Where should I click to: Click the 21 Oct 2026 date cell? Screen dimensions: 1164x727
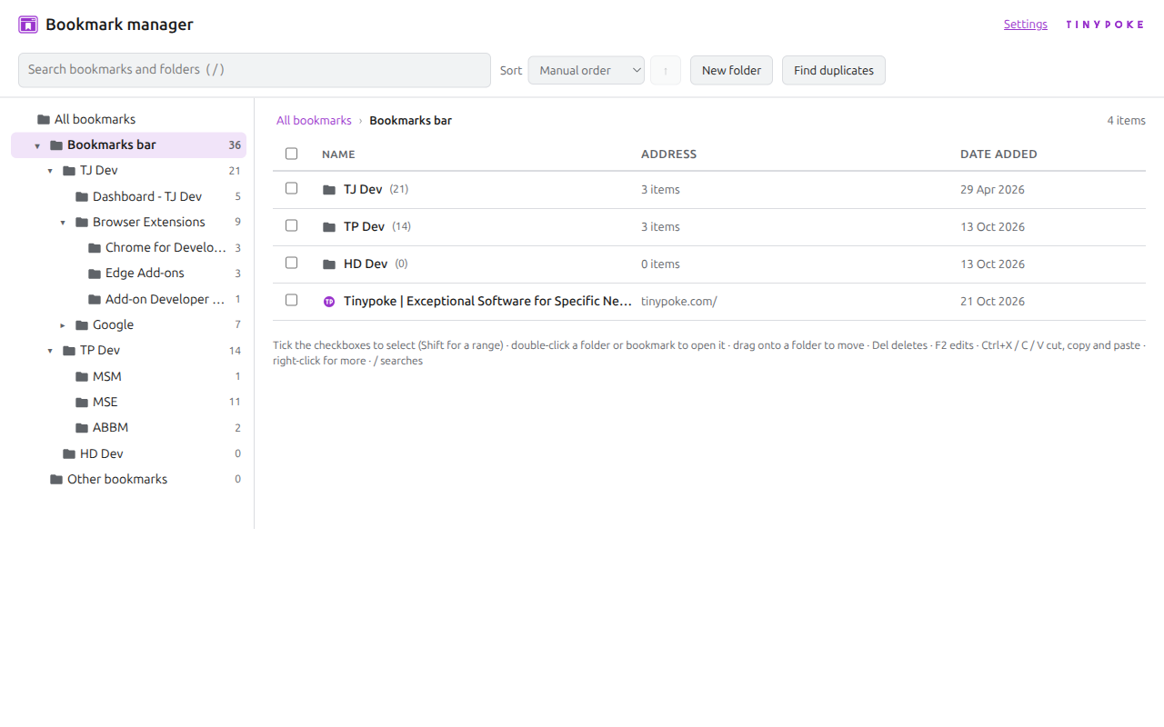point(992,302)
